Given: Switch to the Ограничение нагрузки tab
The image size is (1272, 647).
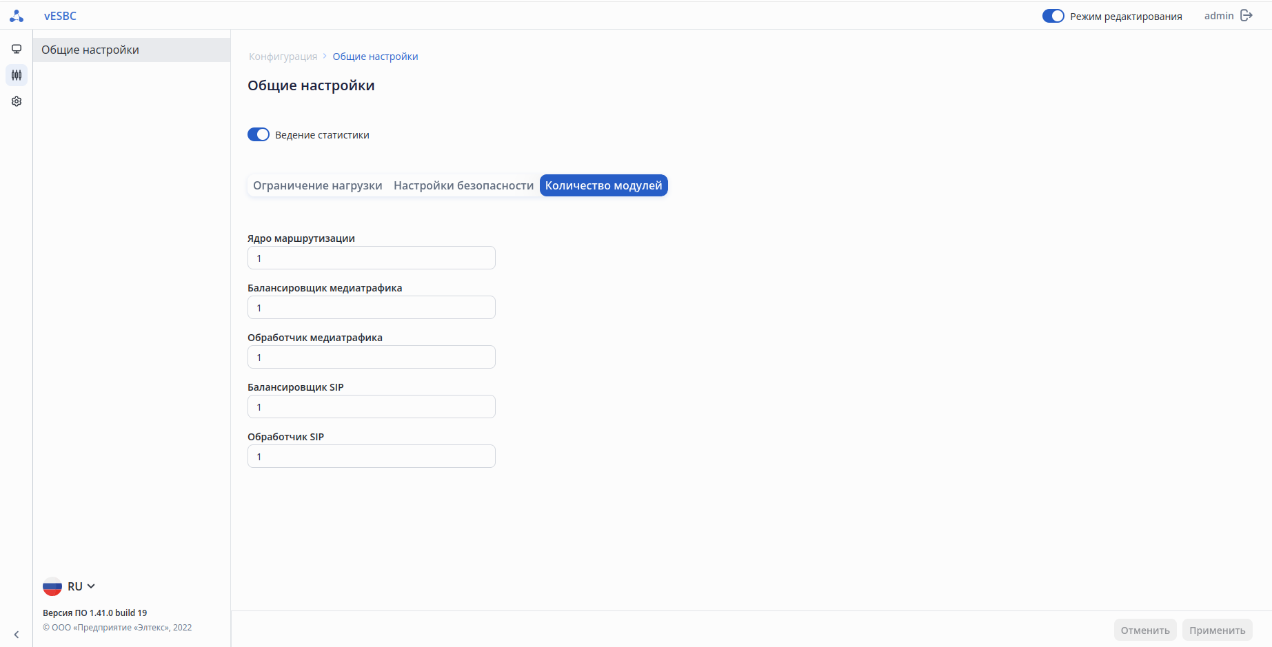Looking at the screenshot, I should (x=318, y=185).
